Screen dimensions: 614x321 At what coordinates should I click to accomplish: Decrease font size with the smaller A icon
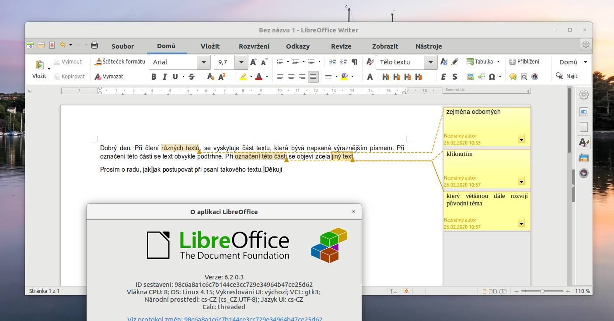click(x=264, y=62)
